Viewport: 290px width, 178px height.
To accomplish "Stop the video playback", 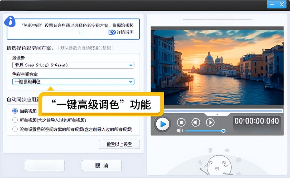I will (x=181, y=122).
